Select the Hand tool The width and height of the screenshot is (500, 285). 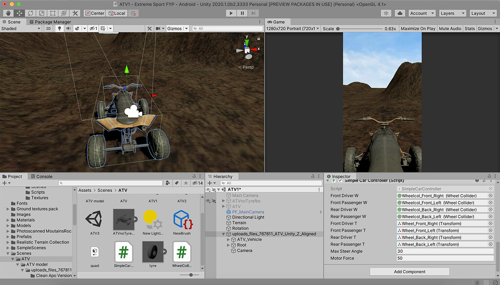tap(8, 13)
